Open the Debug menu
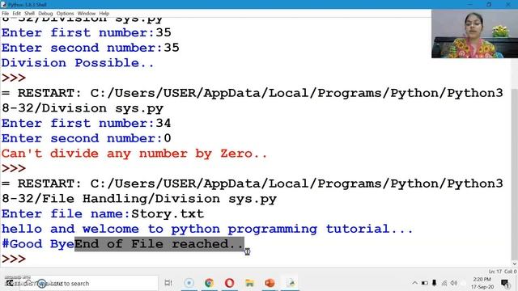 [x=45, y=14]
